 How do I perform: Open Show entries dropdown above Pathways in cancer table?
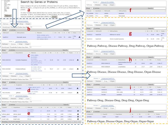(x=93, y=28)
